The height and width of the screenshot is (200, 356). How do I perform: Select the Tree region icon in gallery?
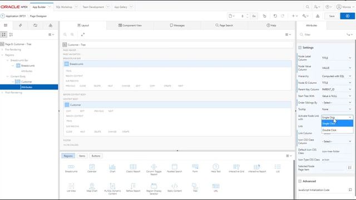click(195, 186)
